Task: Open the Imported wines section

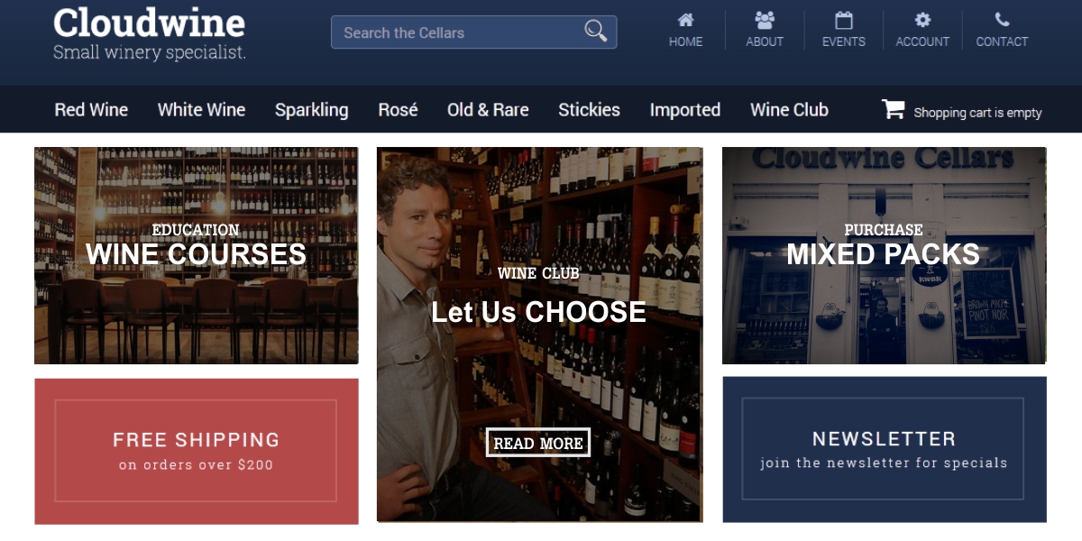Action: click(684, 109)
